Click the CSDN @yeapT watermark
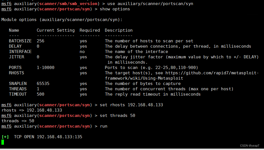The image size is (264, 150). click(x=250, y=146)
